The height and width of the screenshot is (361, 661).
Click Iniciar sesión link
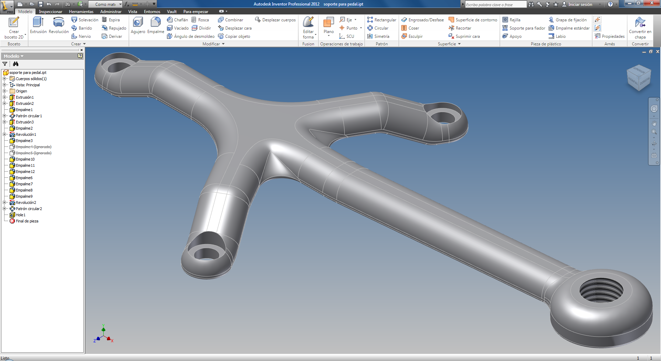[x=580, y=4]
